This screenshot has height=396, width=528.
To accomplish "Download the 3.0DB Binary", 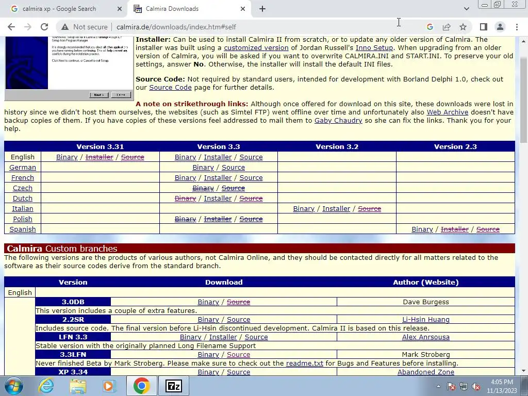I will click(x=208, y=302).
